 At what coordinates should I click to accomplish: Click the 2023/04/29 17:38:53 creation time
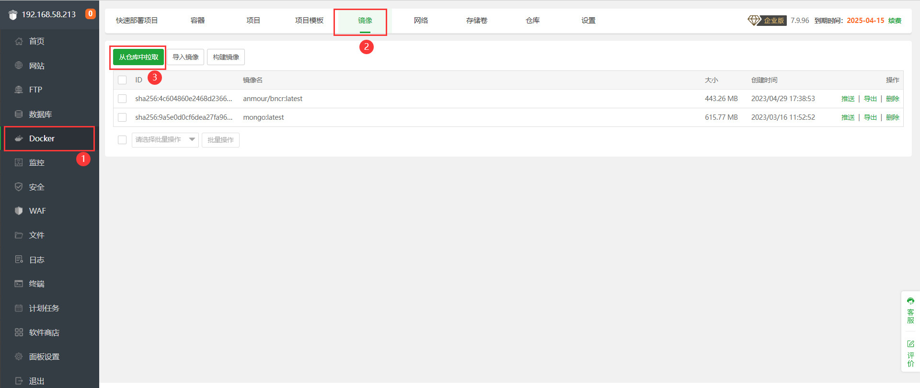tap(783, 99)
